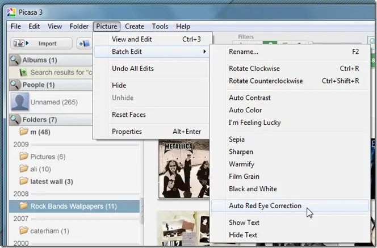
Task: Click the folder list scrollbar
Action: (x=142, y=211)
